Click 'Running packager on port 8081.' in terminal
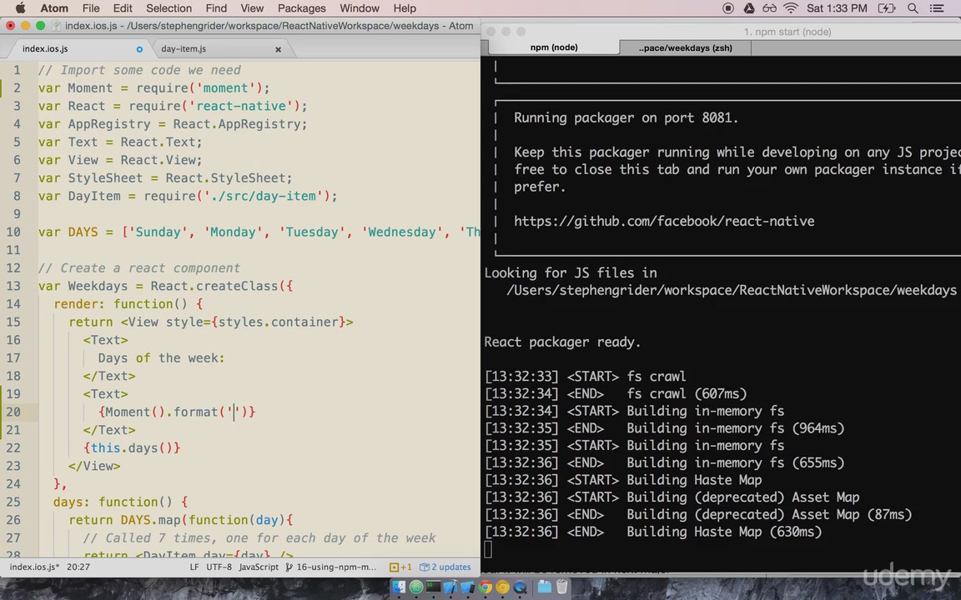 626,117
